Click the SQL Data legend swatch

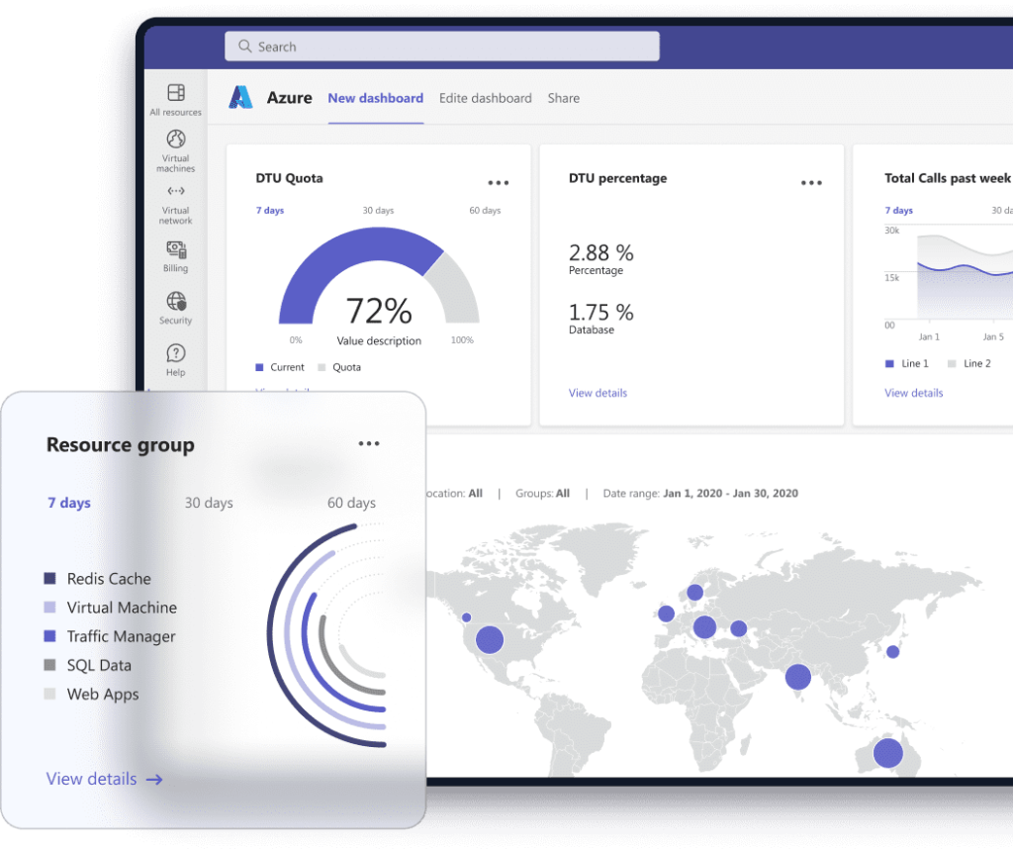49,665
